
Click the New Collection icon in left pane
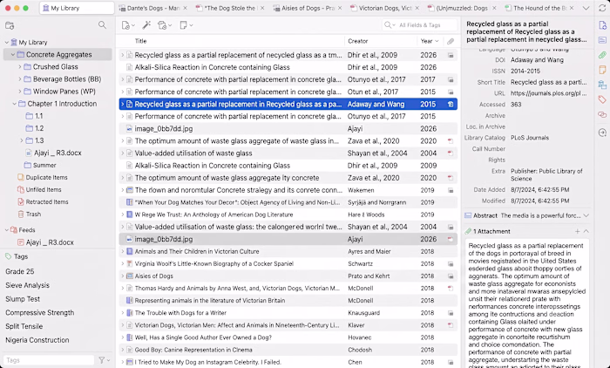click(10, 25)
